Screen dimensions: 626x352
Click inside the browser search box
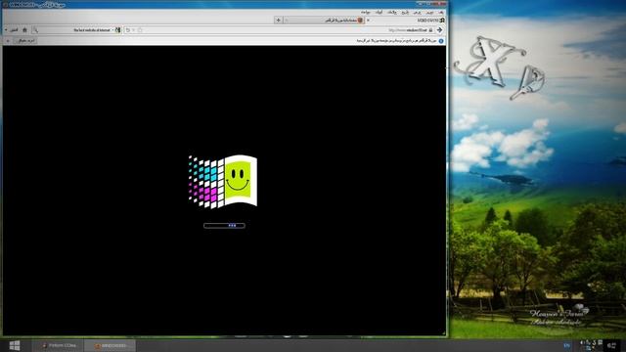click(x=76, y=30)
